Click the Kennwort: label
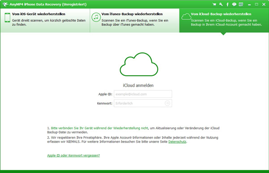Viewport: 269px width, 173px height. coord(104,103)
